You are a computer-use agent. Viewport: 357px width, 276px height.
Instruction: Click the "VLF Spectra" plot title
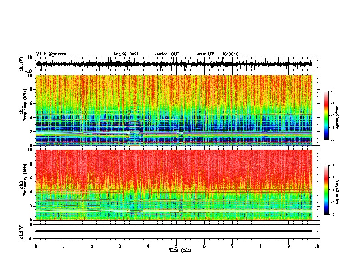[51, 54]
